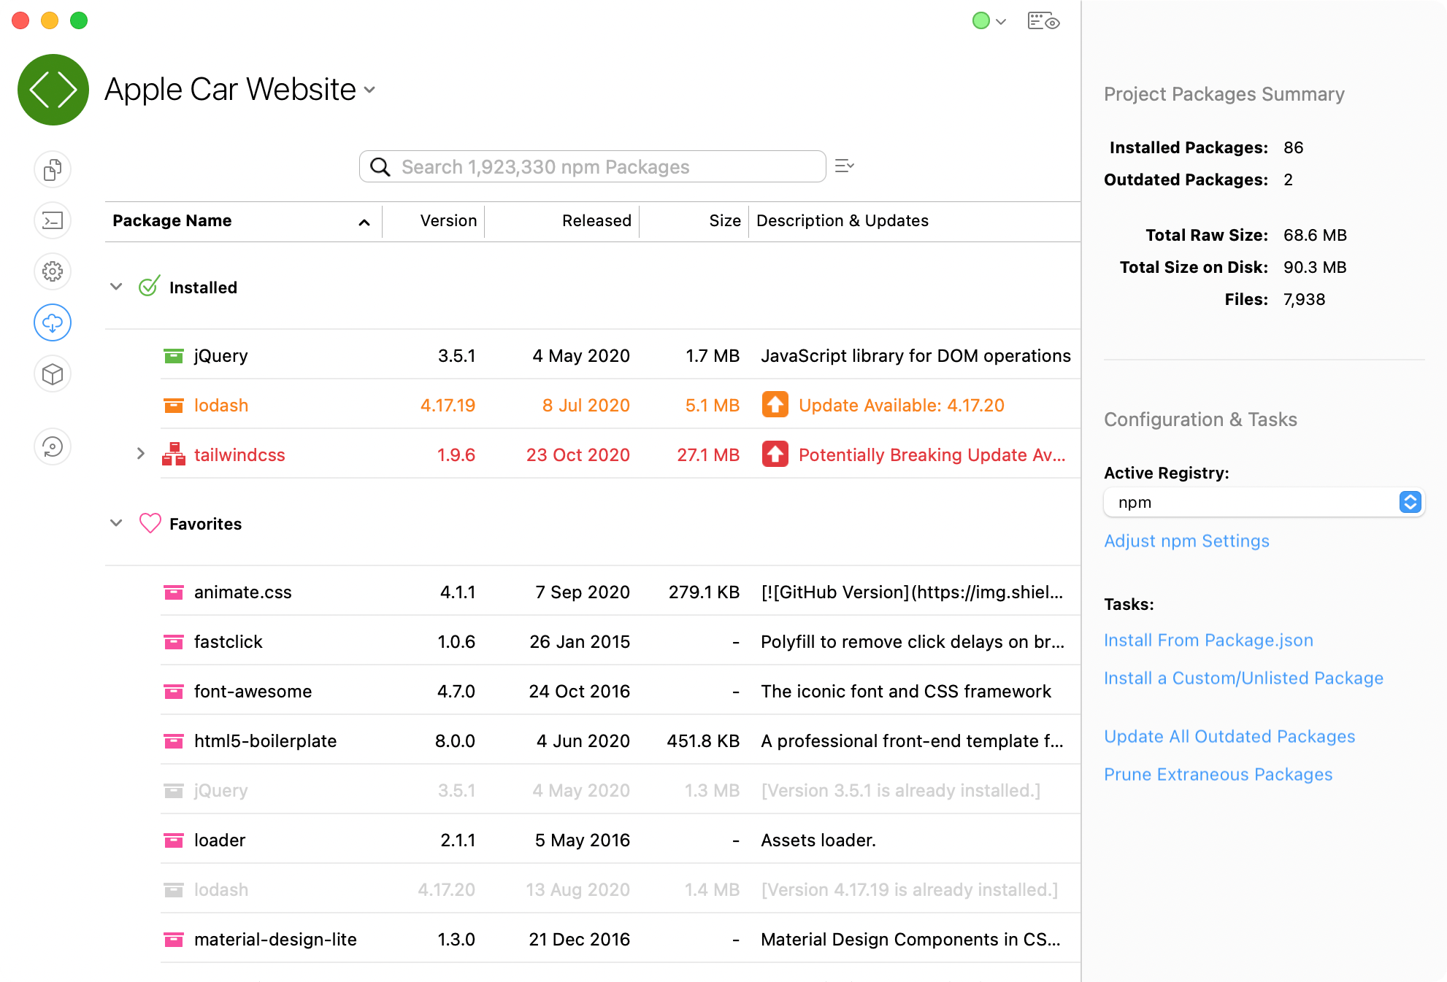The image size is (1447, 982).
Task: Collapse the Installed packages group
Action: pos(116,287)
